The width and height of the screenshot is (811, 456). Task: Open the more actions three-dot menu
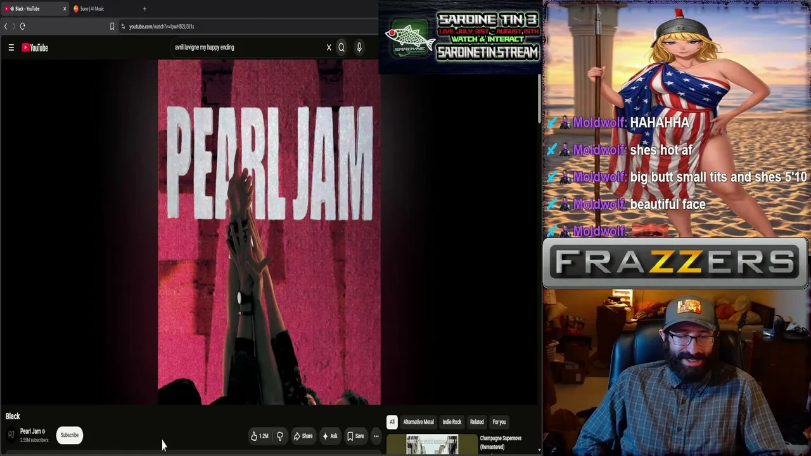376,436
